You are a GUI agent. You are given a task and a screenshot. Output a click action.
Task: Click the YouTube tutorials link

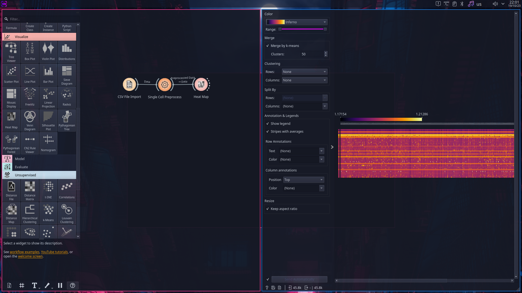pos(54,252)
